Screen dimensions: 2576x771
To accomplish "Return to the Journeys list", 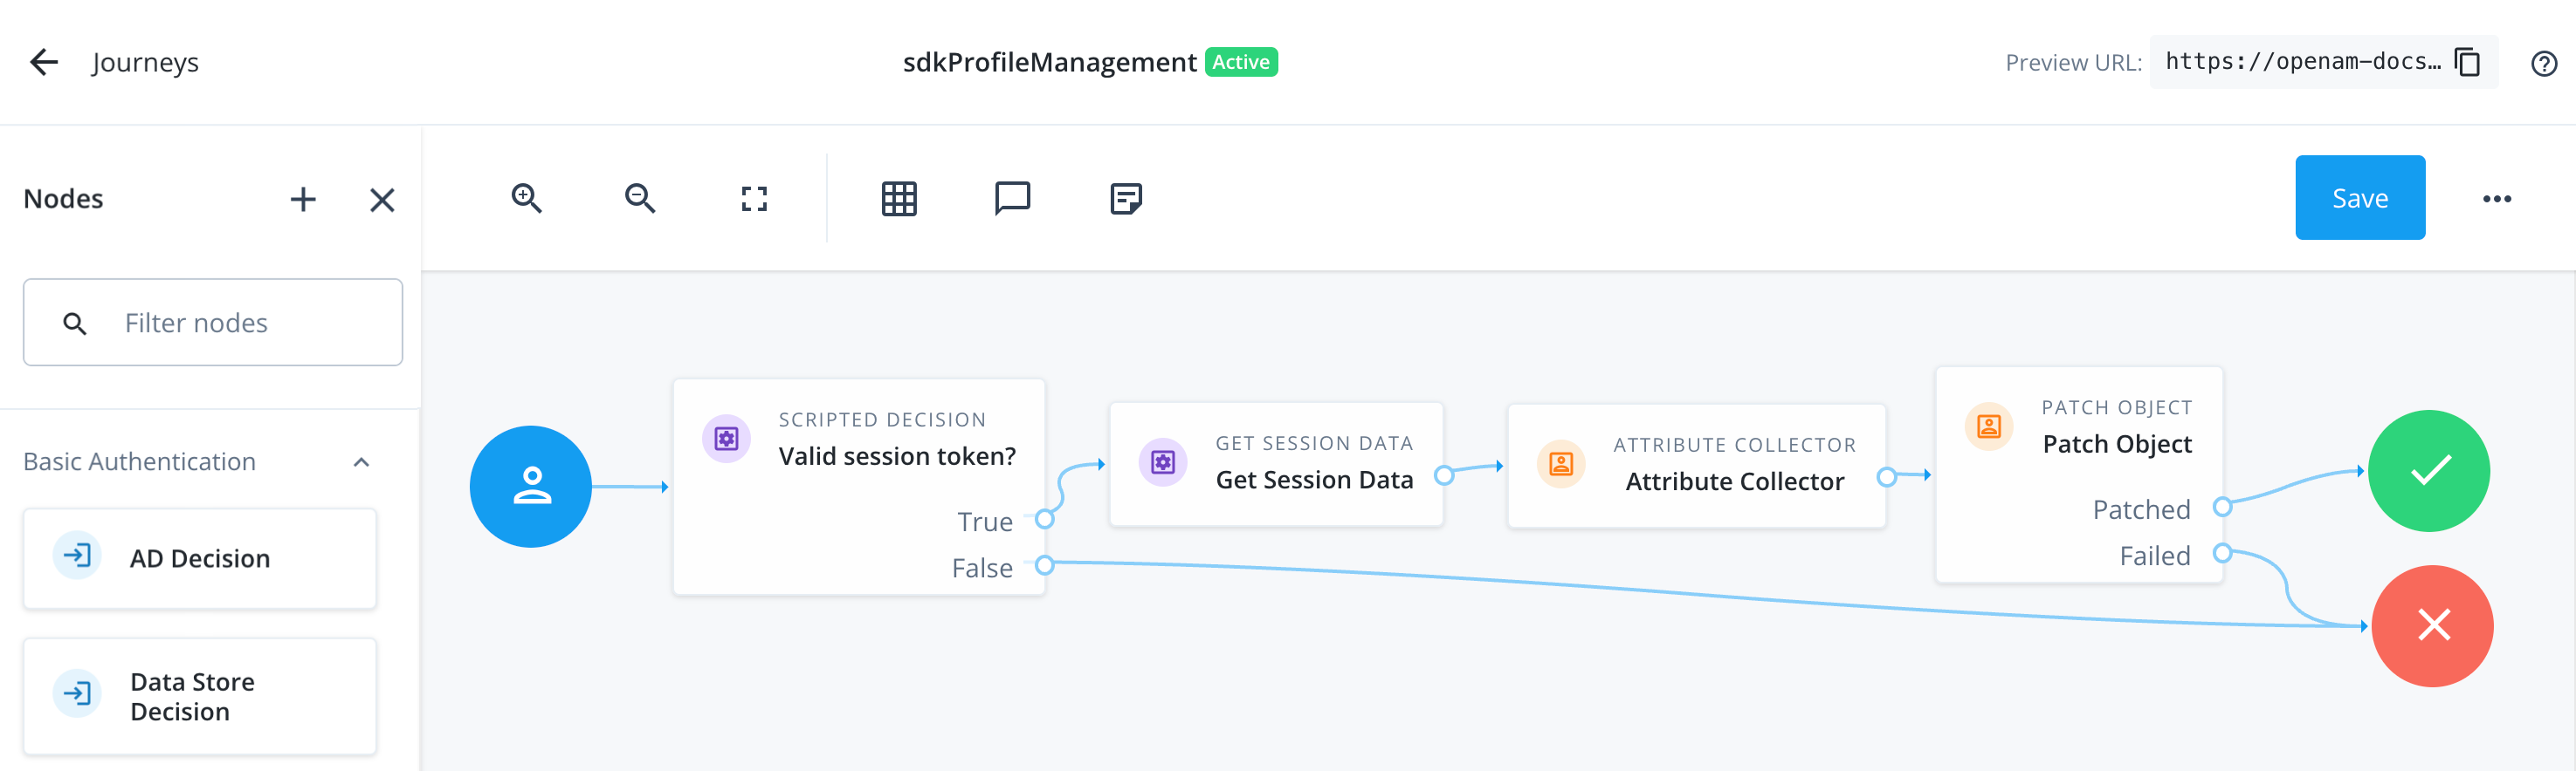I will tap(44, 61).
